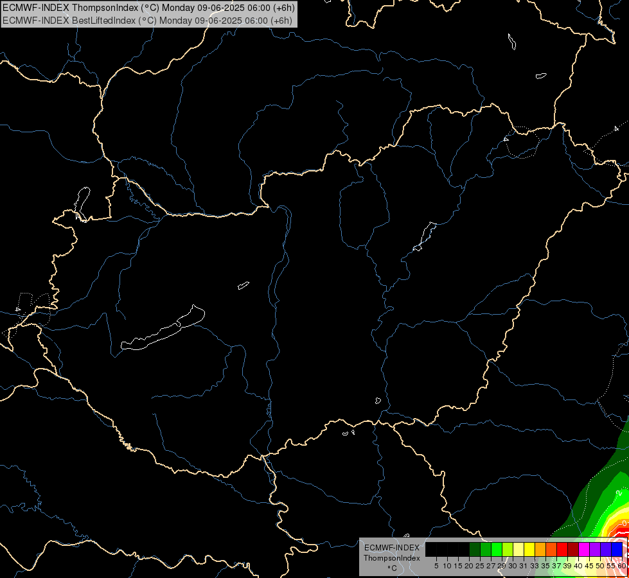Click legend tick value 45
Screen dimensions: 629x578
[x=589, y=566]
